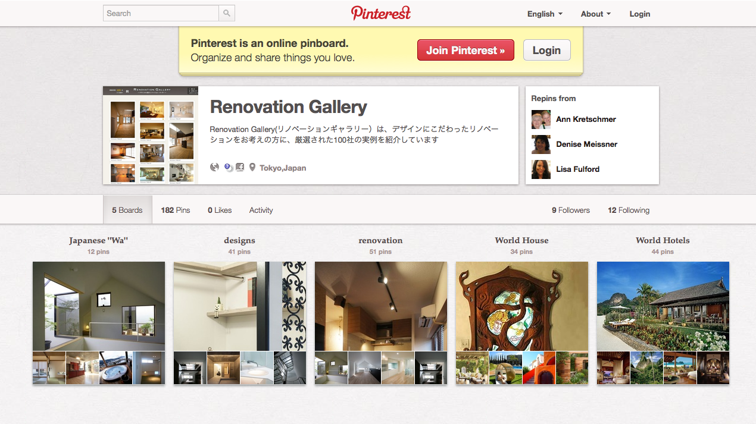
Task: Click the '51 pins' count under renovation
Action: 380,252
